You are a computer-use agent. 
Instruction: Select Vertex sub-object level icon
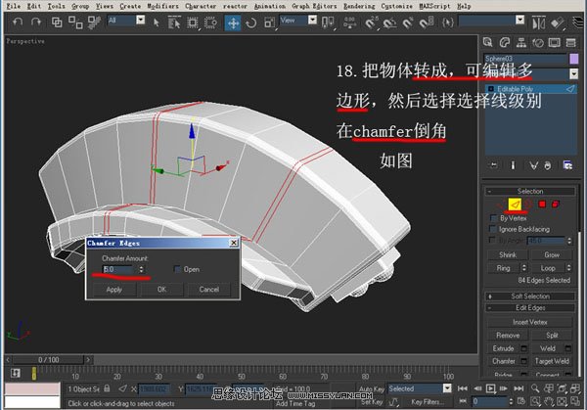coord(500,205)
